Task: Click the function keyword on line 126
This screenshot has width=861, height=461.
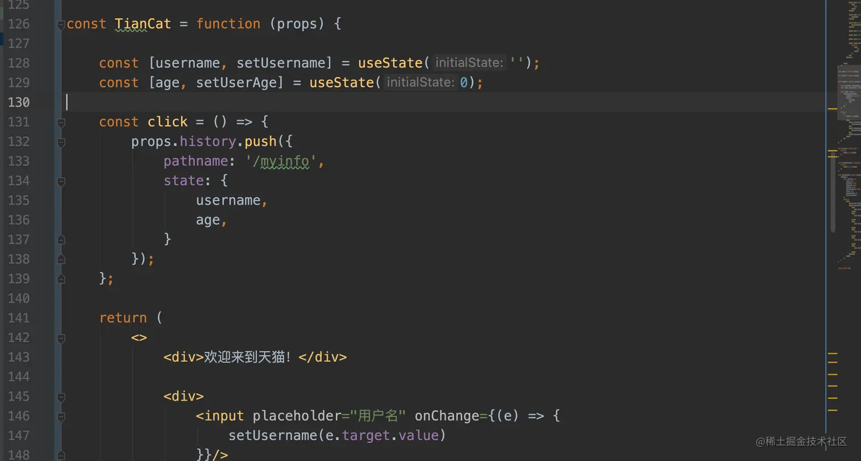Action: (228, 24)
